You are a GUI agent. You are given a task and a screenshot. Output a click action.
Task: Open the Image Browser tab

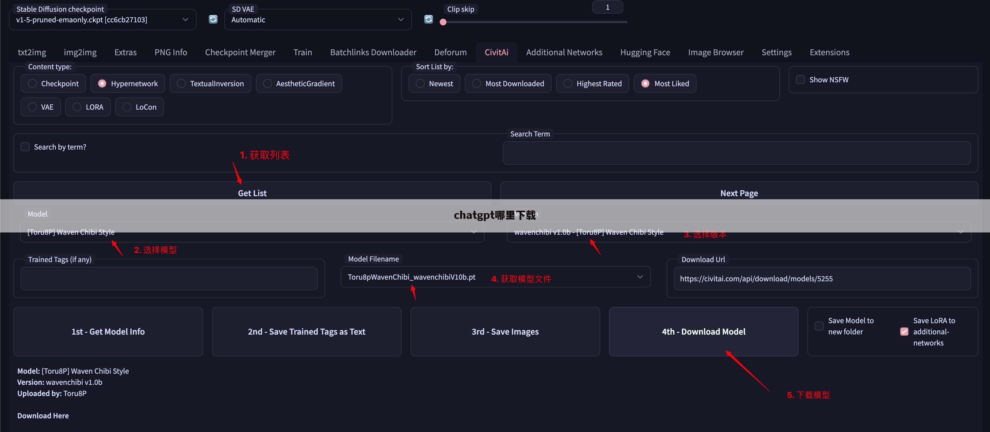point(716,52)
